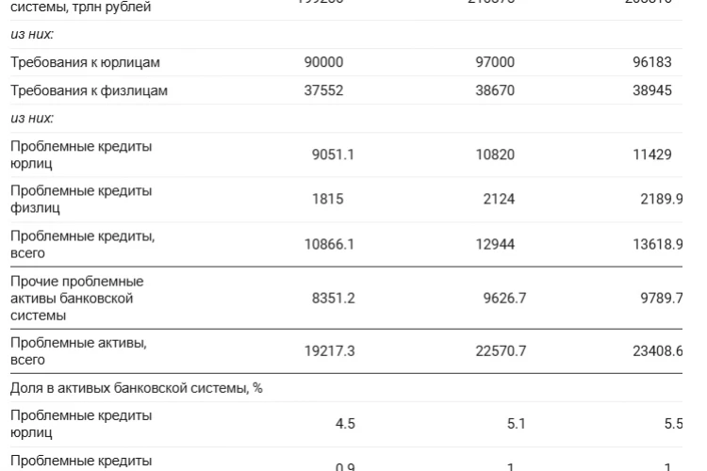707x471 pixels.
Task: Select the percentage value 4.5
Action: 345,424
